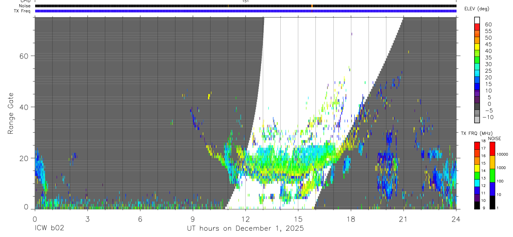Click the x-axis tick label '18'
Image resolution: width=513 pixels, height=237 pixels.
(x=350, y=219)
